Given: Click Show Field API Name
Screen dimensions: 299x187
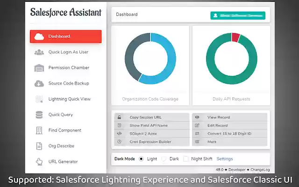Looking at the screenshot, I should [152, 125].
